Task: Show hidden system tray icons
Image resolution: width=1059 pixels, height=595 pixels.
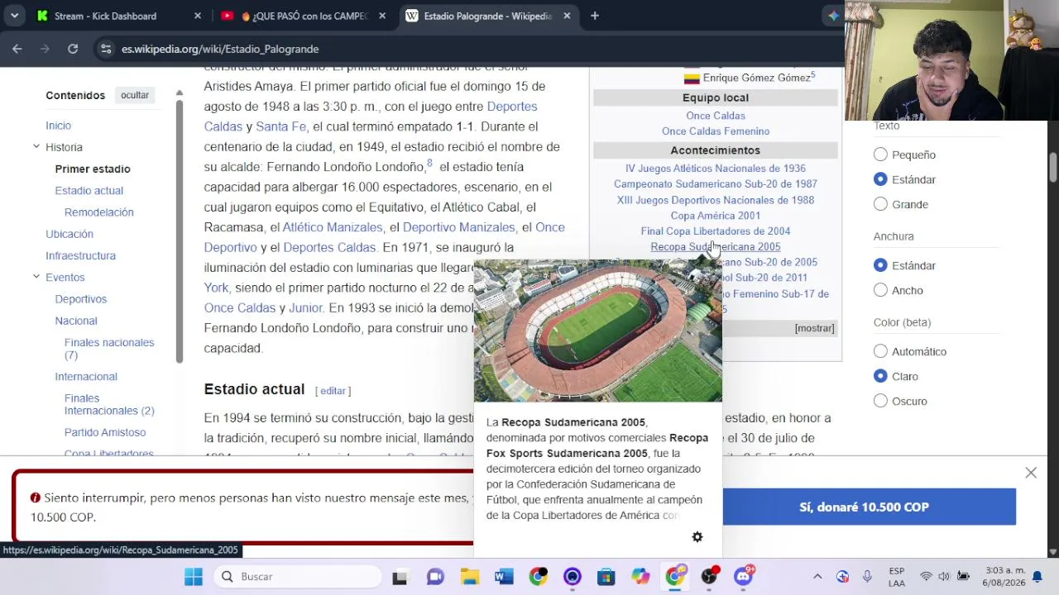Action: pos(817,577)
